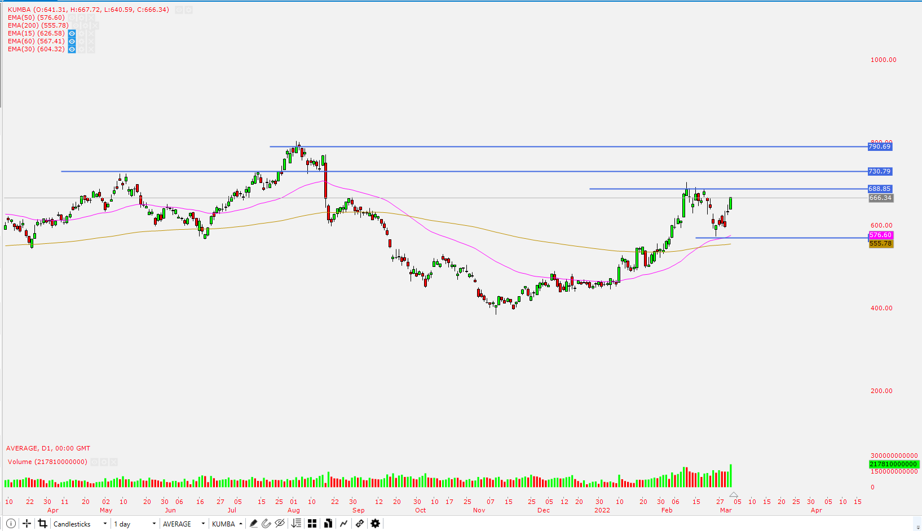The width and height of the screenshot is (922, 531).
Task: Click the magnet snap tool icon
Action: pyautogui.click(x=266, y=524)
